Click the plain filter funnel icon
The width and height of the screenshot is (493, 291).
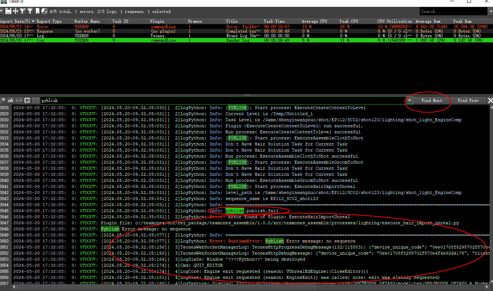[30, 11]
